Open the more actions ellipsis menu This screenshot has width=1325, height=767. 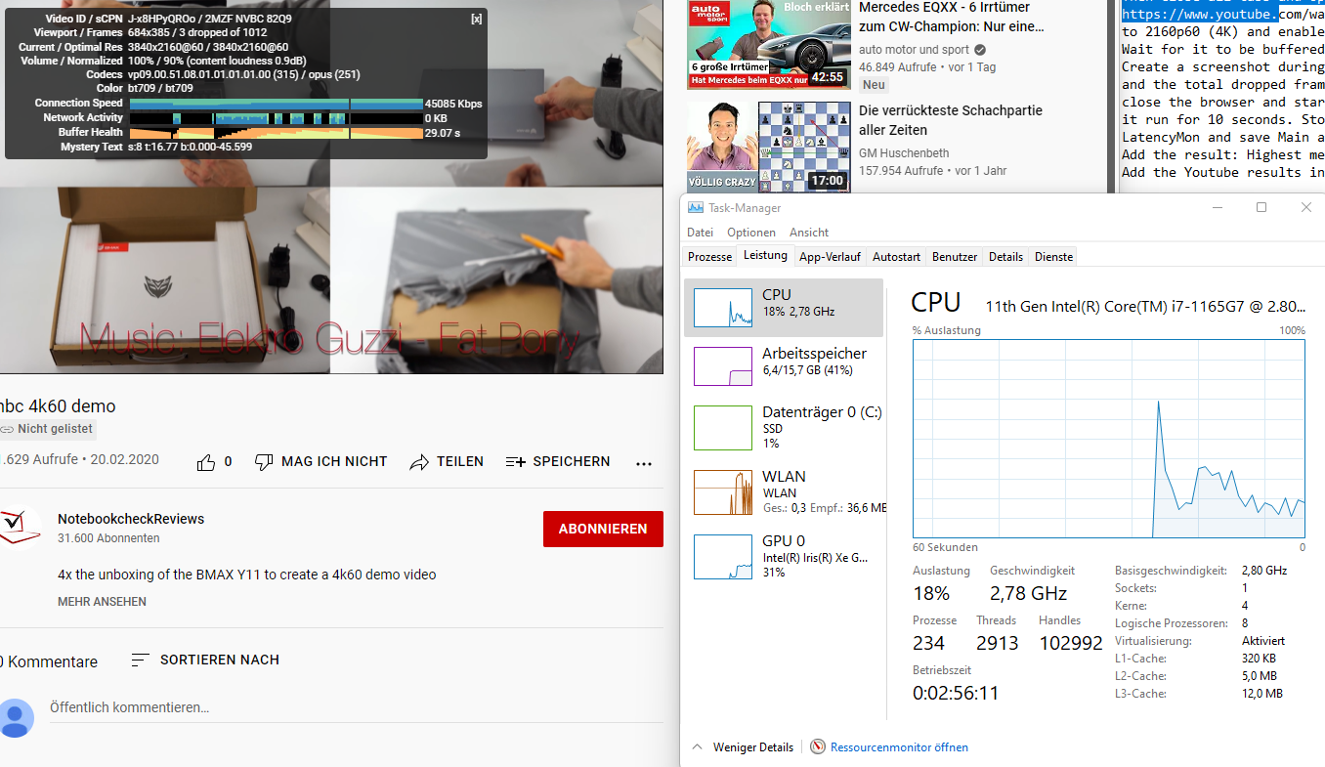pos(643,463)
